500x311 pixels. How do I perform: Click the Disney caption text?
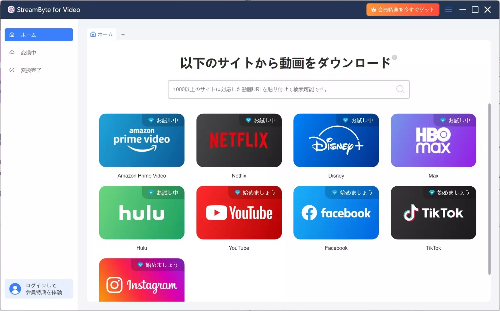point(336,176)
